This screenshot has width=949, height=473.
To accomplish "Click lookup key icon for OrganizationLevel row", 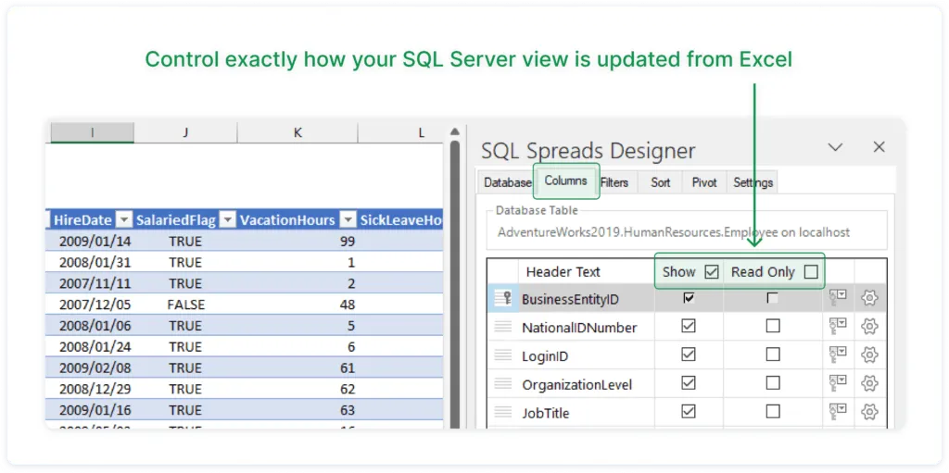I will coord(838,383).
